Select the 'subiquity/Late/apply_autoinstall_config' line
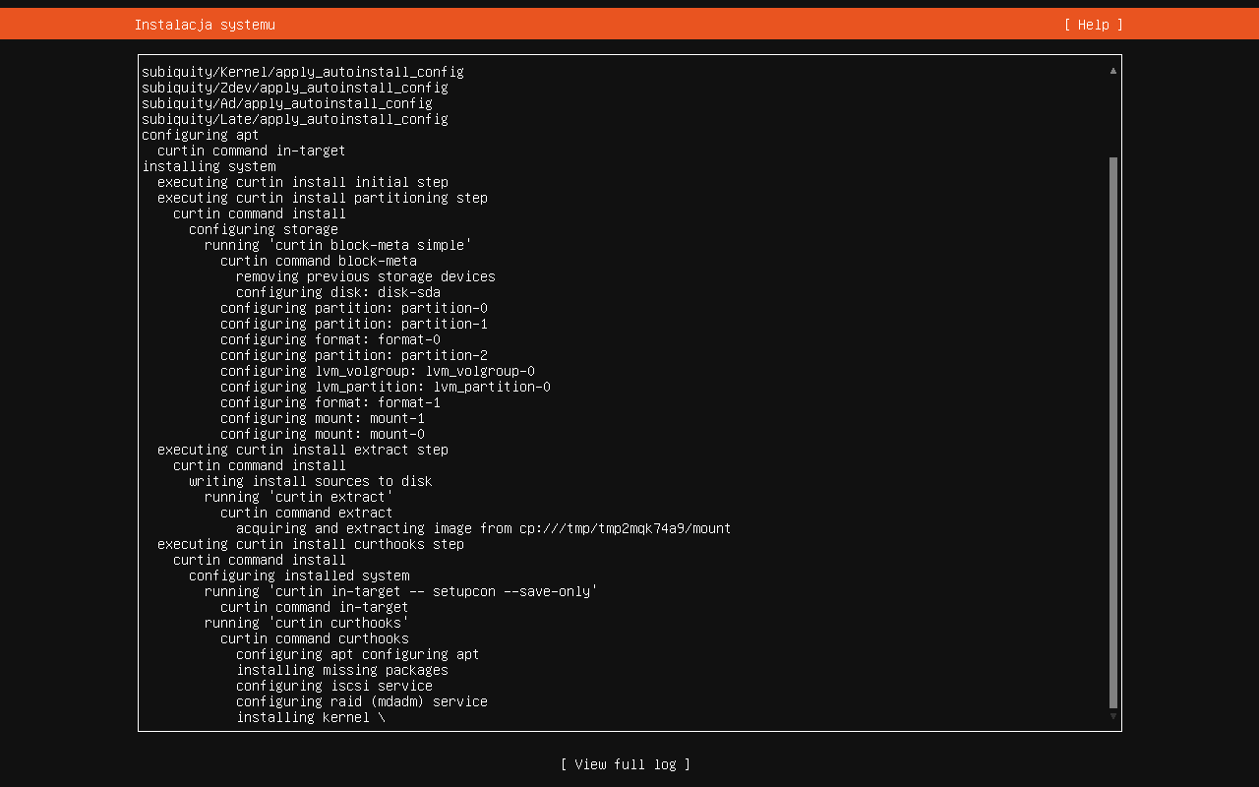Screen dimensions: 1259x787 click(x=295, y=119)
